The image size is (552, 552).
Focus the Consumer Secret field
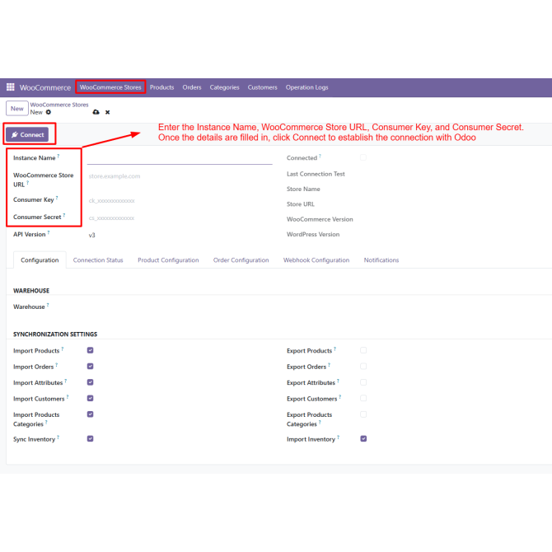coord(180,218)
